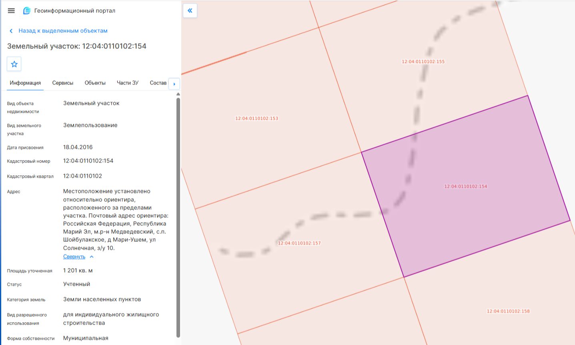Click the info panel vertical scrollbar
Viewport: 575px width, 345px height.
tap(178, 217)
